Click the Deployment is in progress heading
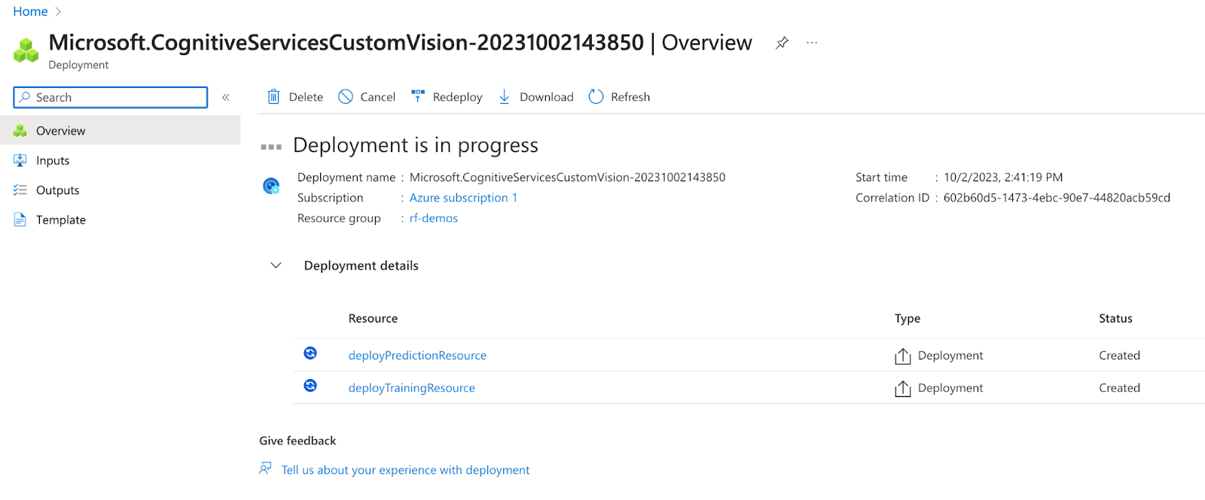 [x=416, y=145]
